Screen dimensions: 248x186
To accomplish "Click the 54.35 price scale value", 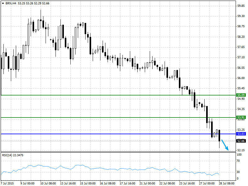I will [x=241, y=109].
